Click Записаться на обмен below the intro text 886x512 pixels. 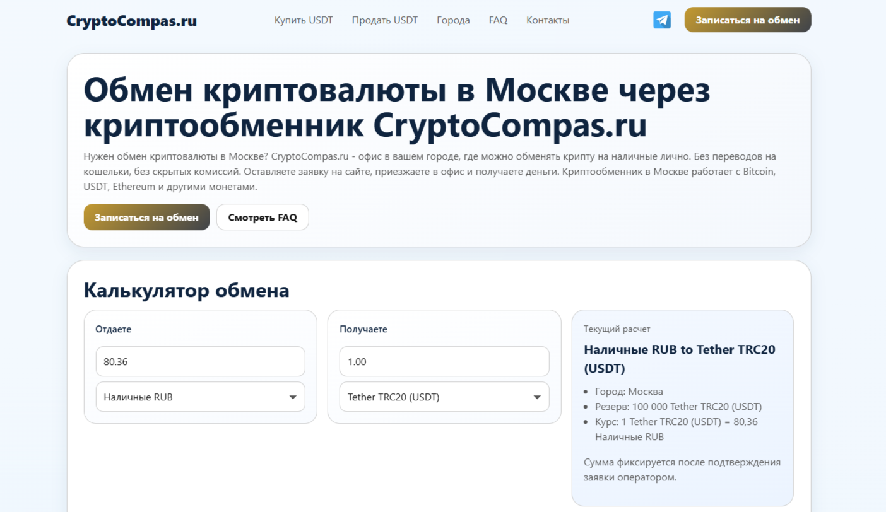pos(146,217)
